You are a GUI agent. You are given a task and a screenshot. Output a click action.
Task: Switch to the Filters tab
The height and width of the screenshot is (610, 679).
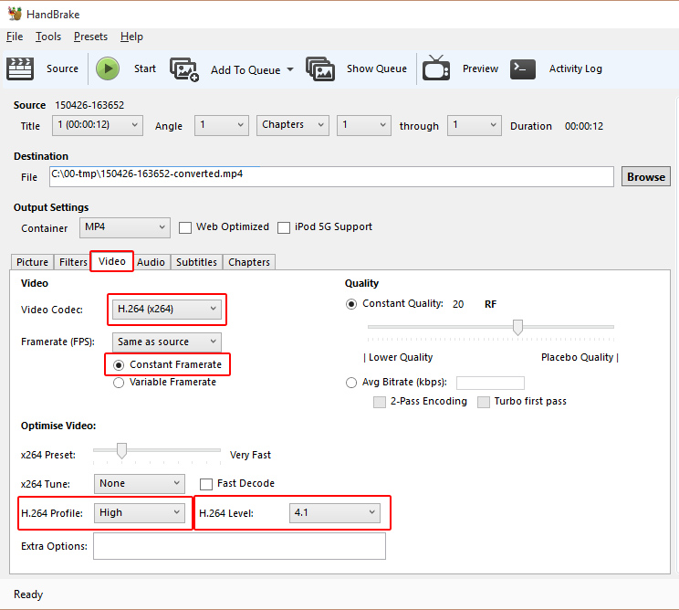click(73, 262)
